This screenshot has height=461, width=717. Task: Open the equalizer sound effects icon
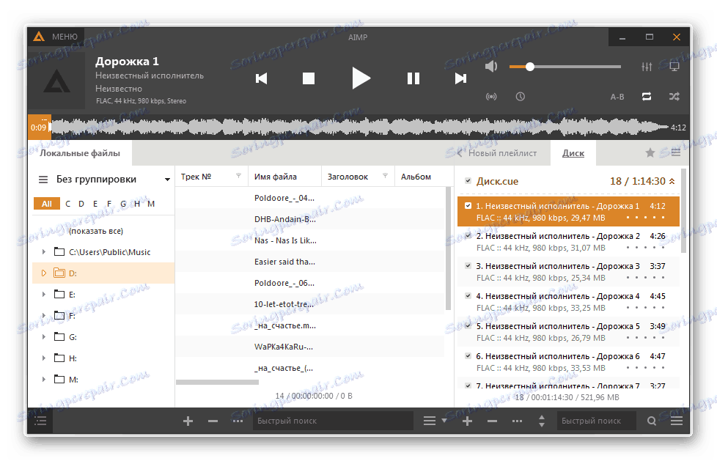pos(647,67)
